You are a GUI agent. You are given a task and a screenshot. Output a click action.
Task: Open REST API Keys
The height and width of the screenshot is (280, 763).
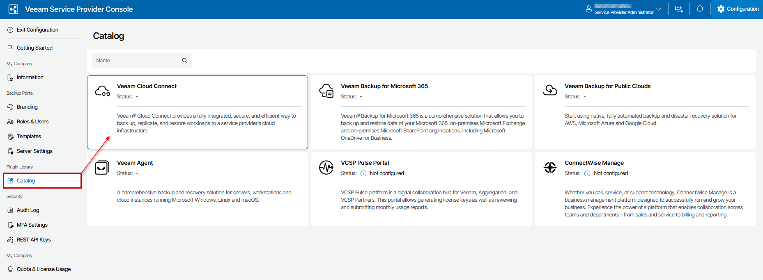[x=34, y=240]
